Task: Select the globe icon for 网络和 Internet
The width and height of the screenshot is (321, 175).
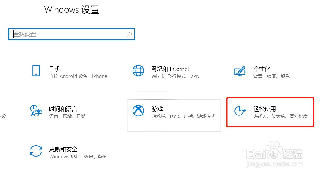Action: [x=138, y=71]
